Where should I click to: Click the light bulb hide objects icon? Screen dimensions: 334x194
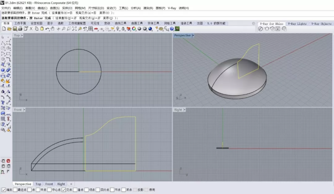tap(117, 29)
